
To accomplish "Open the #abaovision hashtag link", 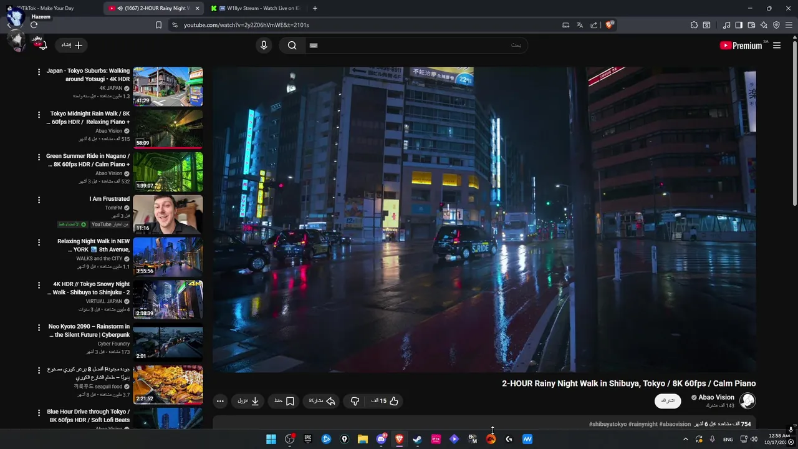I will click(675, 424).
